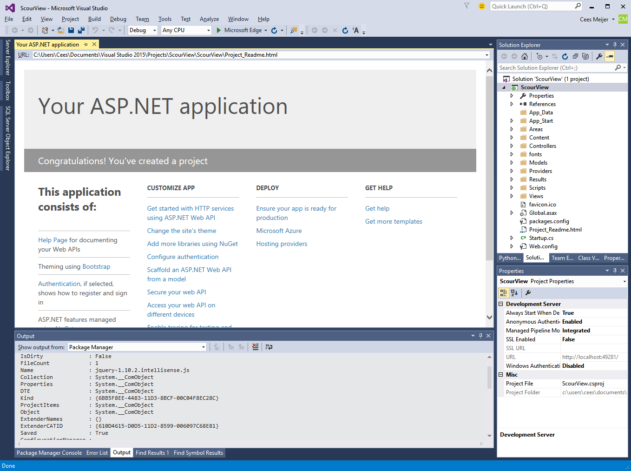Click the text size 'A' toolbar icon

355,30
